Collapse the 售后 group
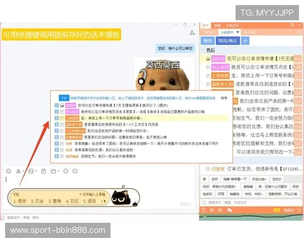 203,50
